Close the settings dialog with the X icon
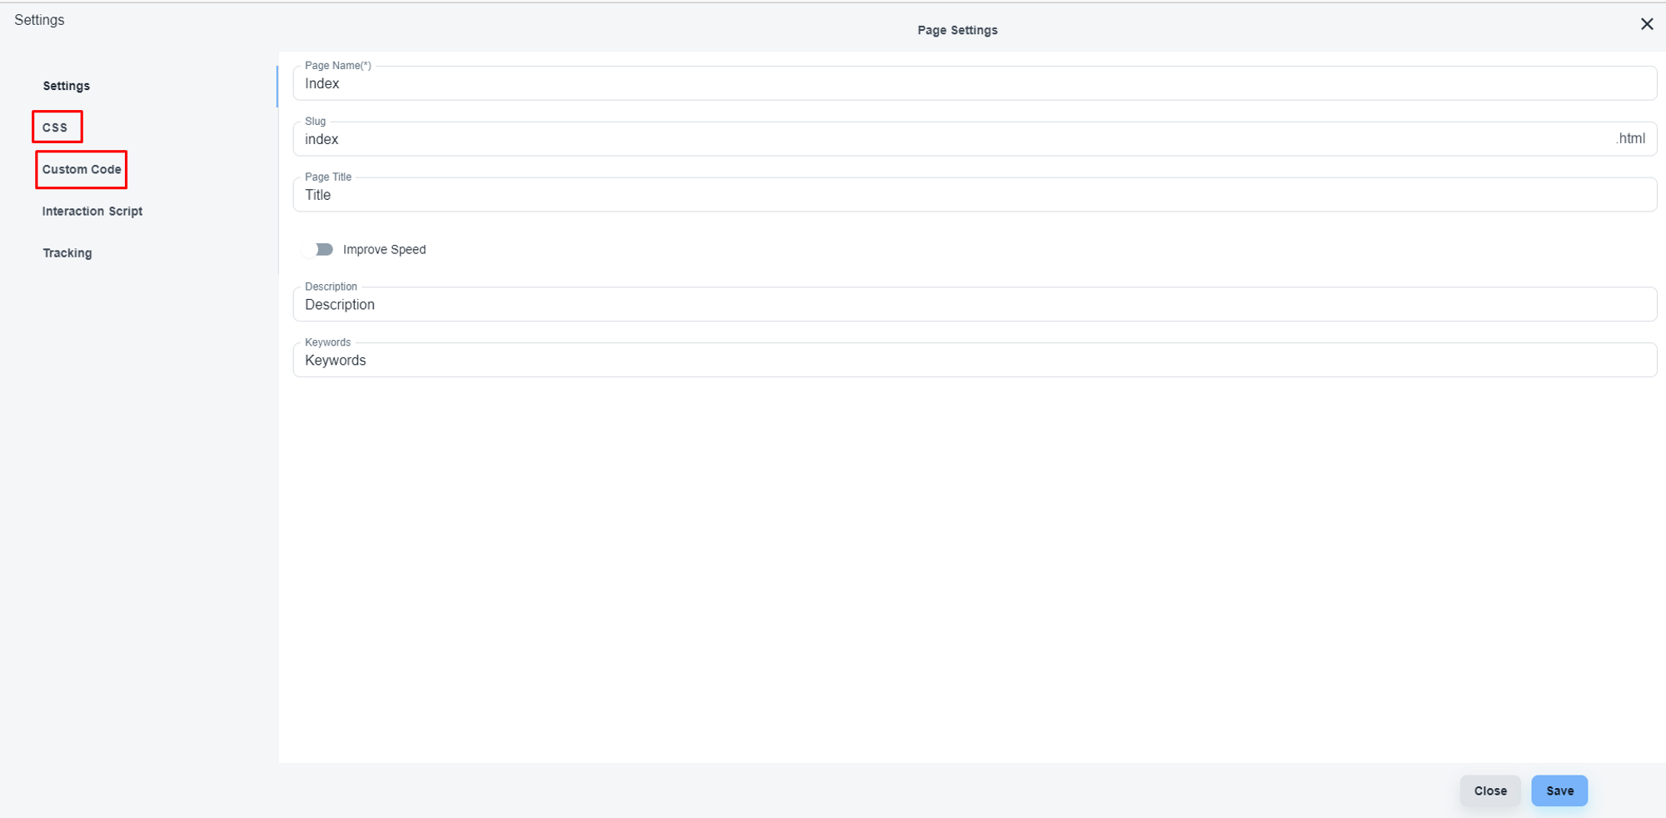This screenshot has width=1666, height=818. click(x=1646, y=24)
